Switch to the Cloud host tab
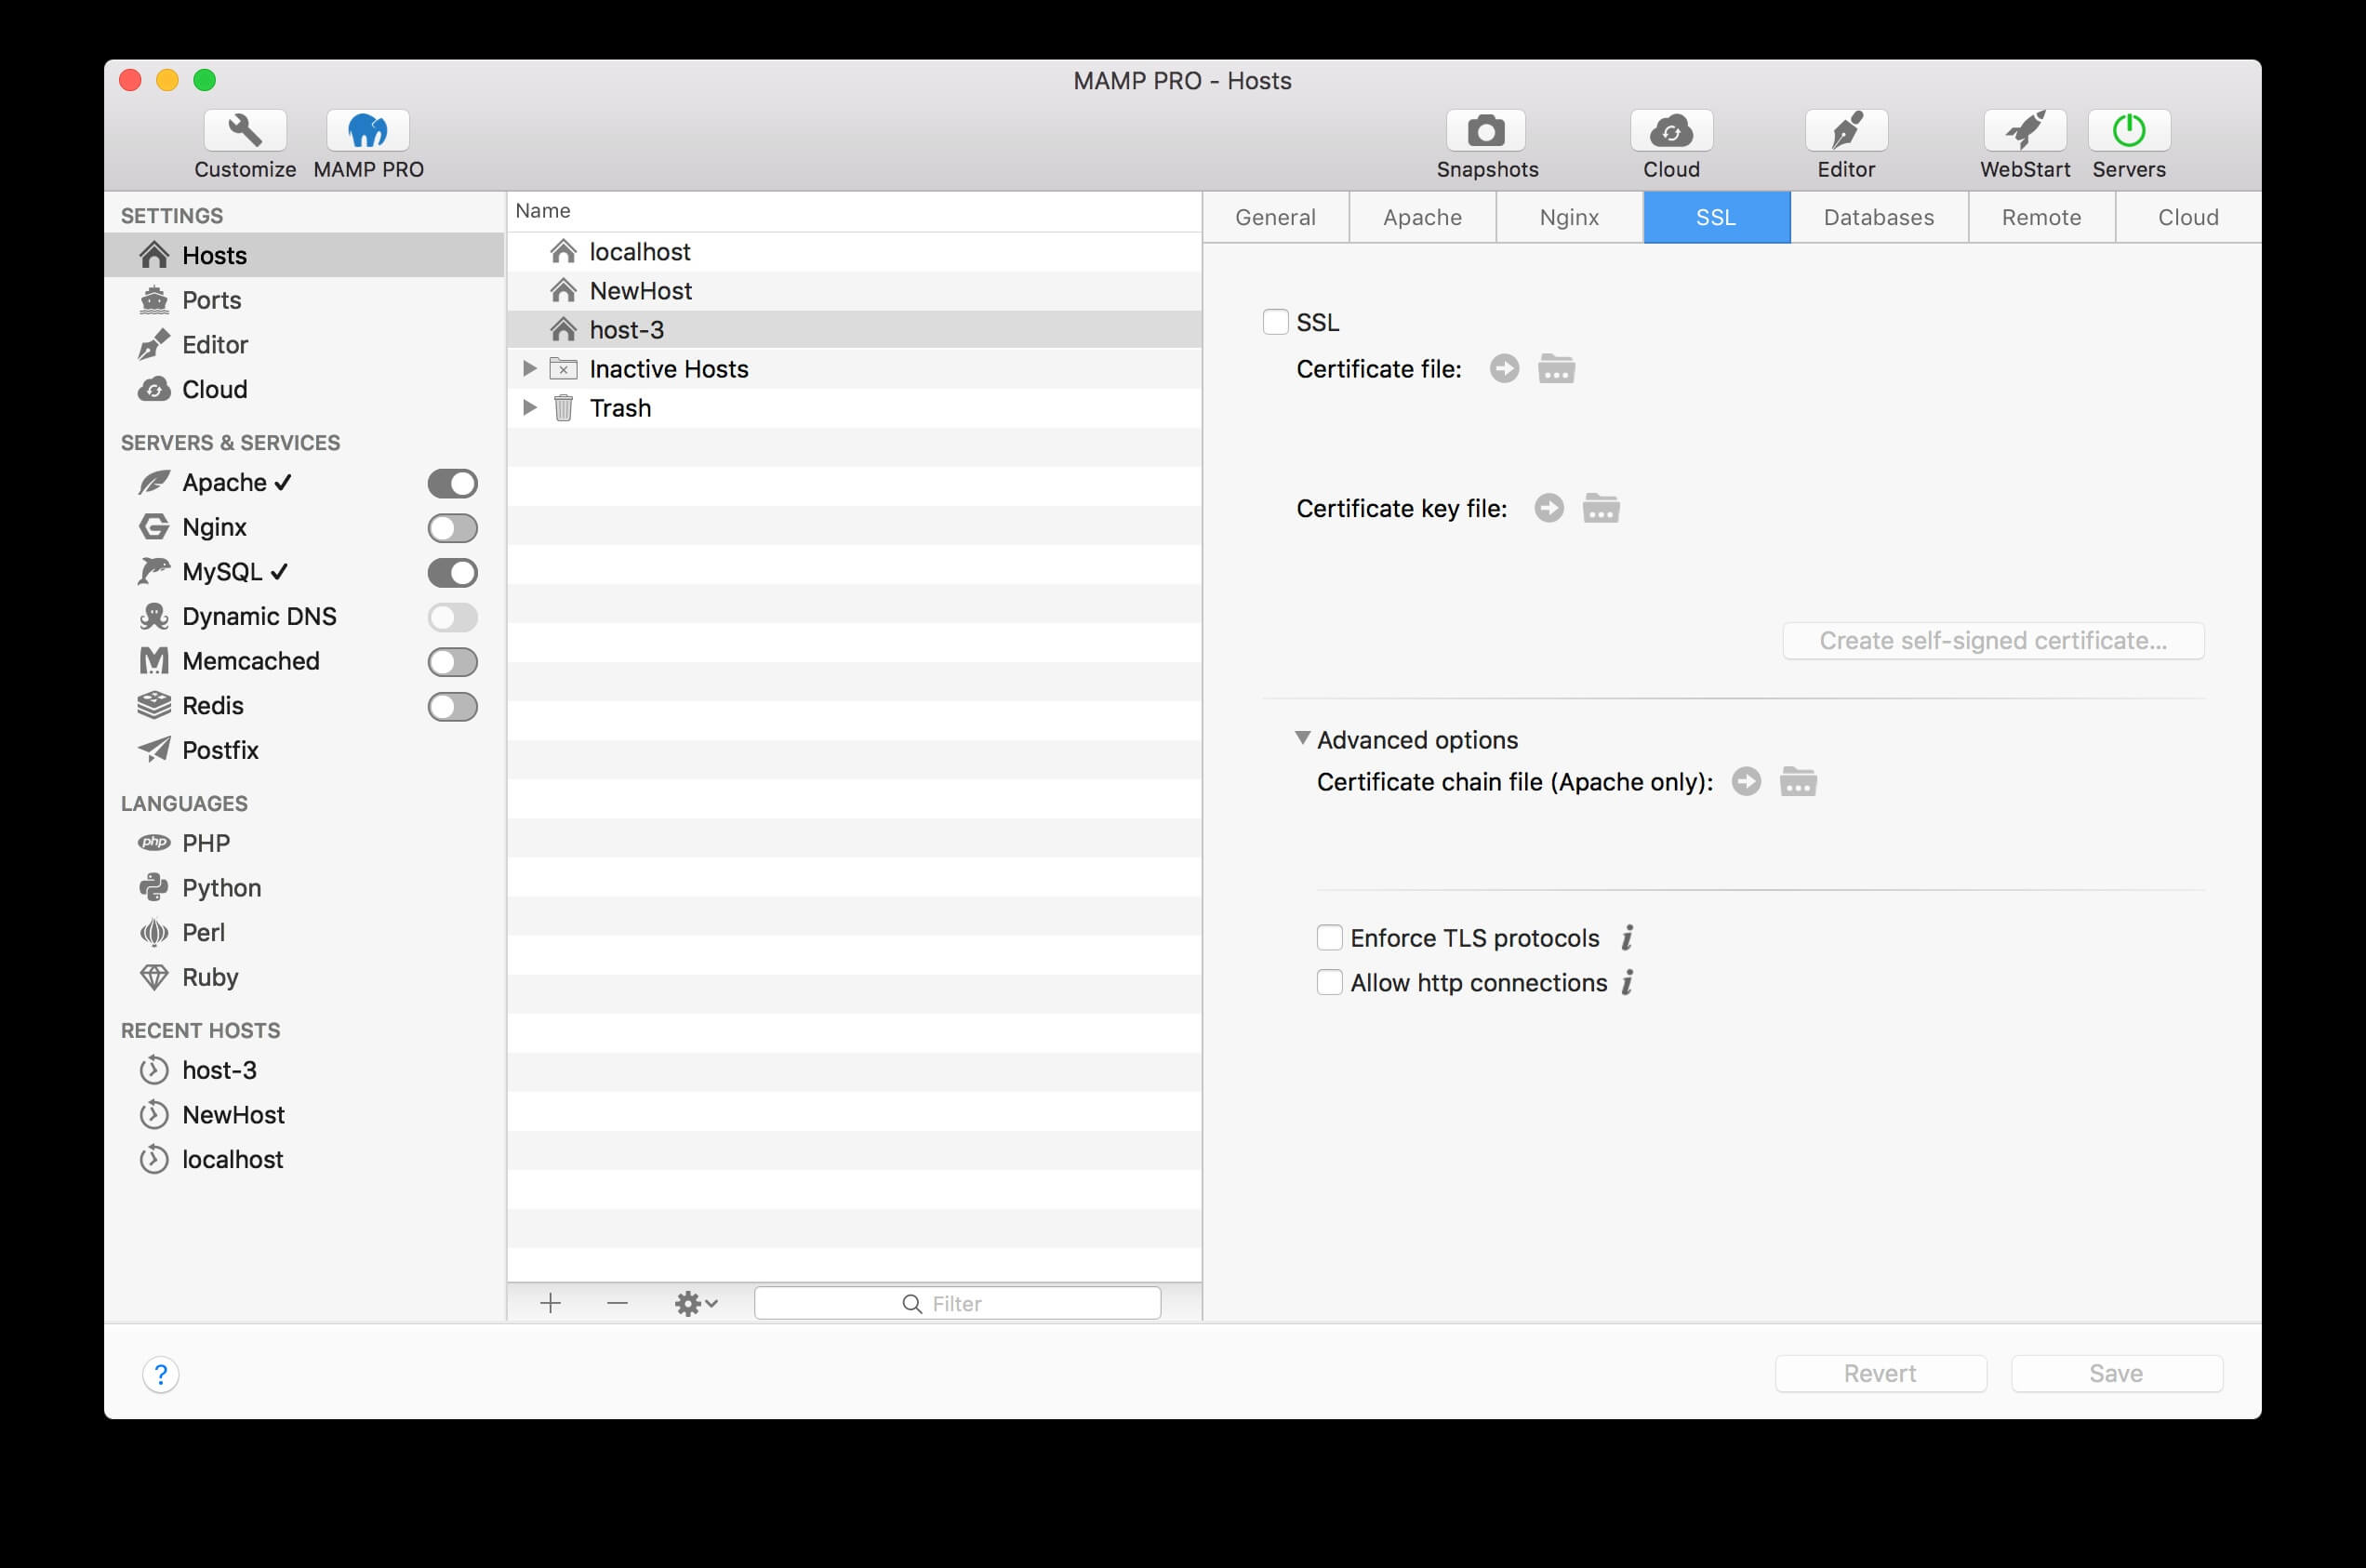Image resolution: width=2366 pixels, height=1568 pixels. (x=2188, y=217)
